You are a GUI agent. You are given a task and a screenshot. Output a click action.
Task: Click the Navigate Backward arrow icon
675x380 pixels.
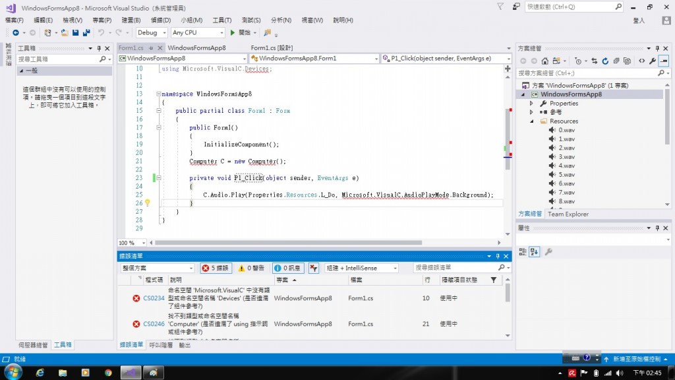click(x=16, y=33)
